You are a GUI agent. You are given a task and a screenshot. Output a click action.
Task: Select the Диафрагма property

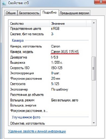coord(19,57)
